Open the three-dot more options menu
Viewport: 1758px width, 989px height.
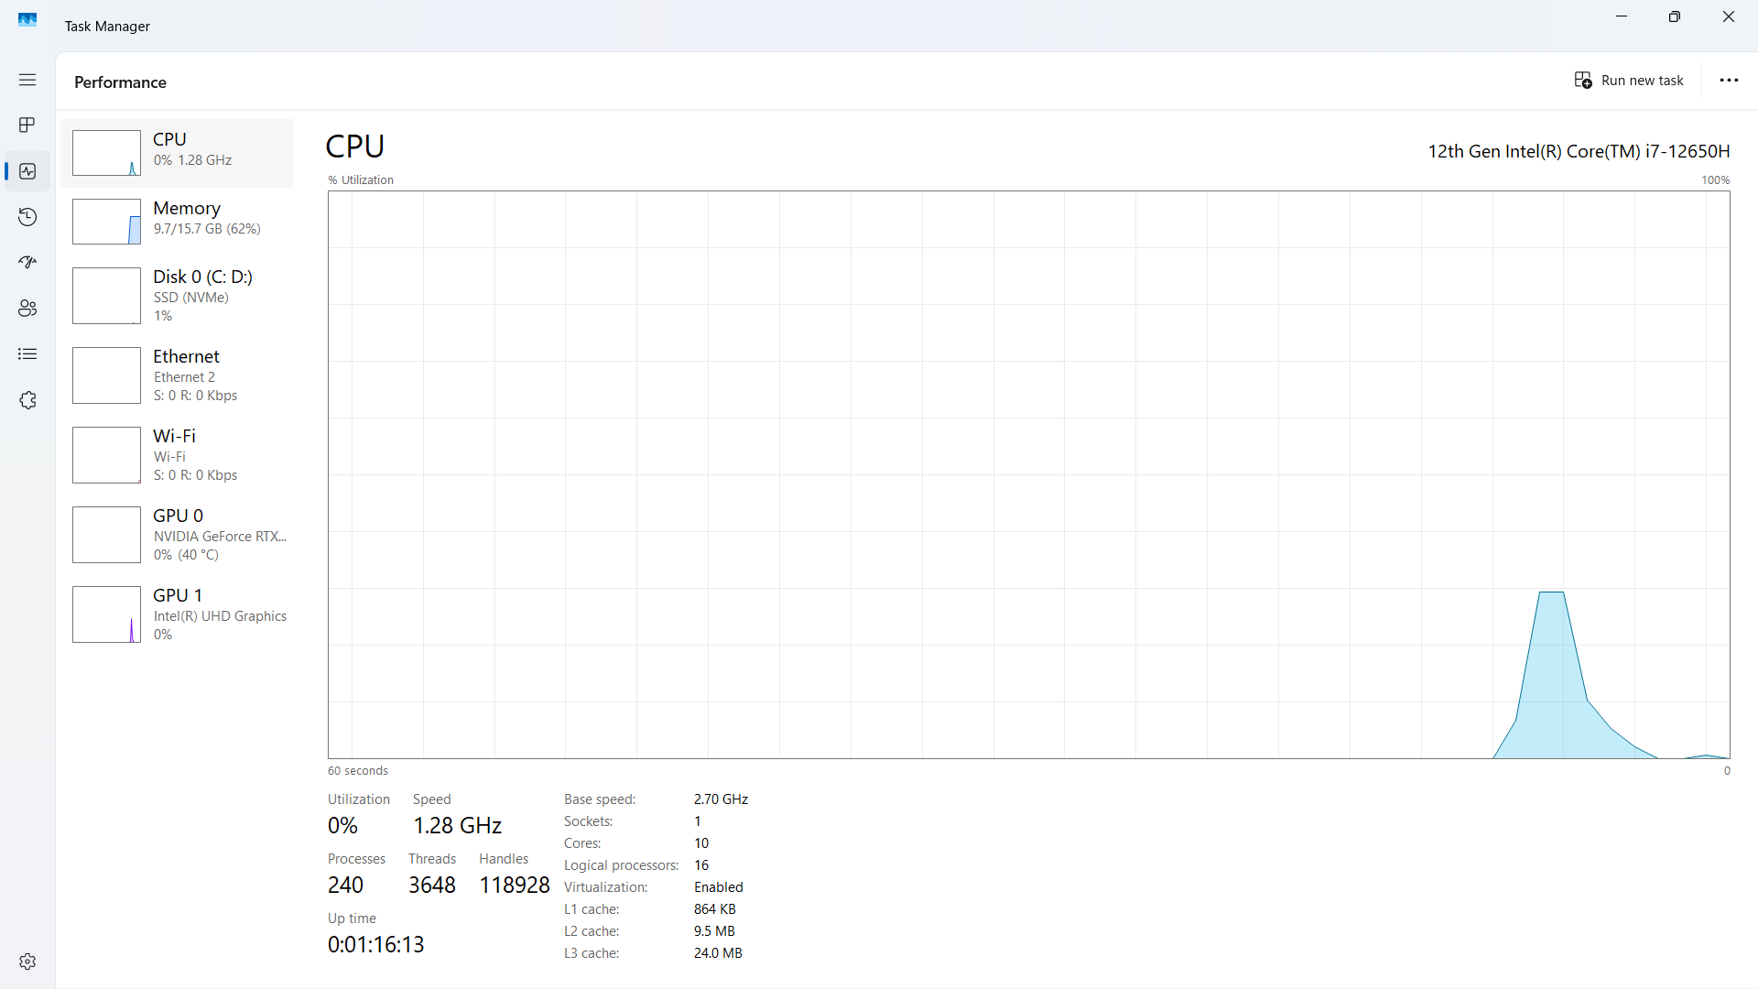click(x=1729, y=81)
